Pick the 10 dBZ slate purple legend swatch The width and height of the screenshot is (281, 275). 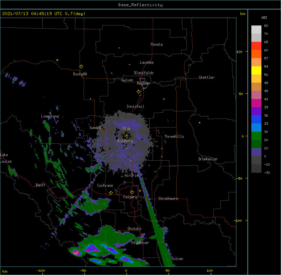[x=256, y=152]
